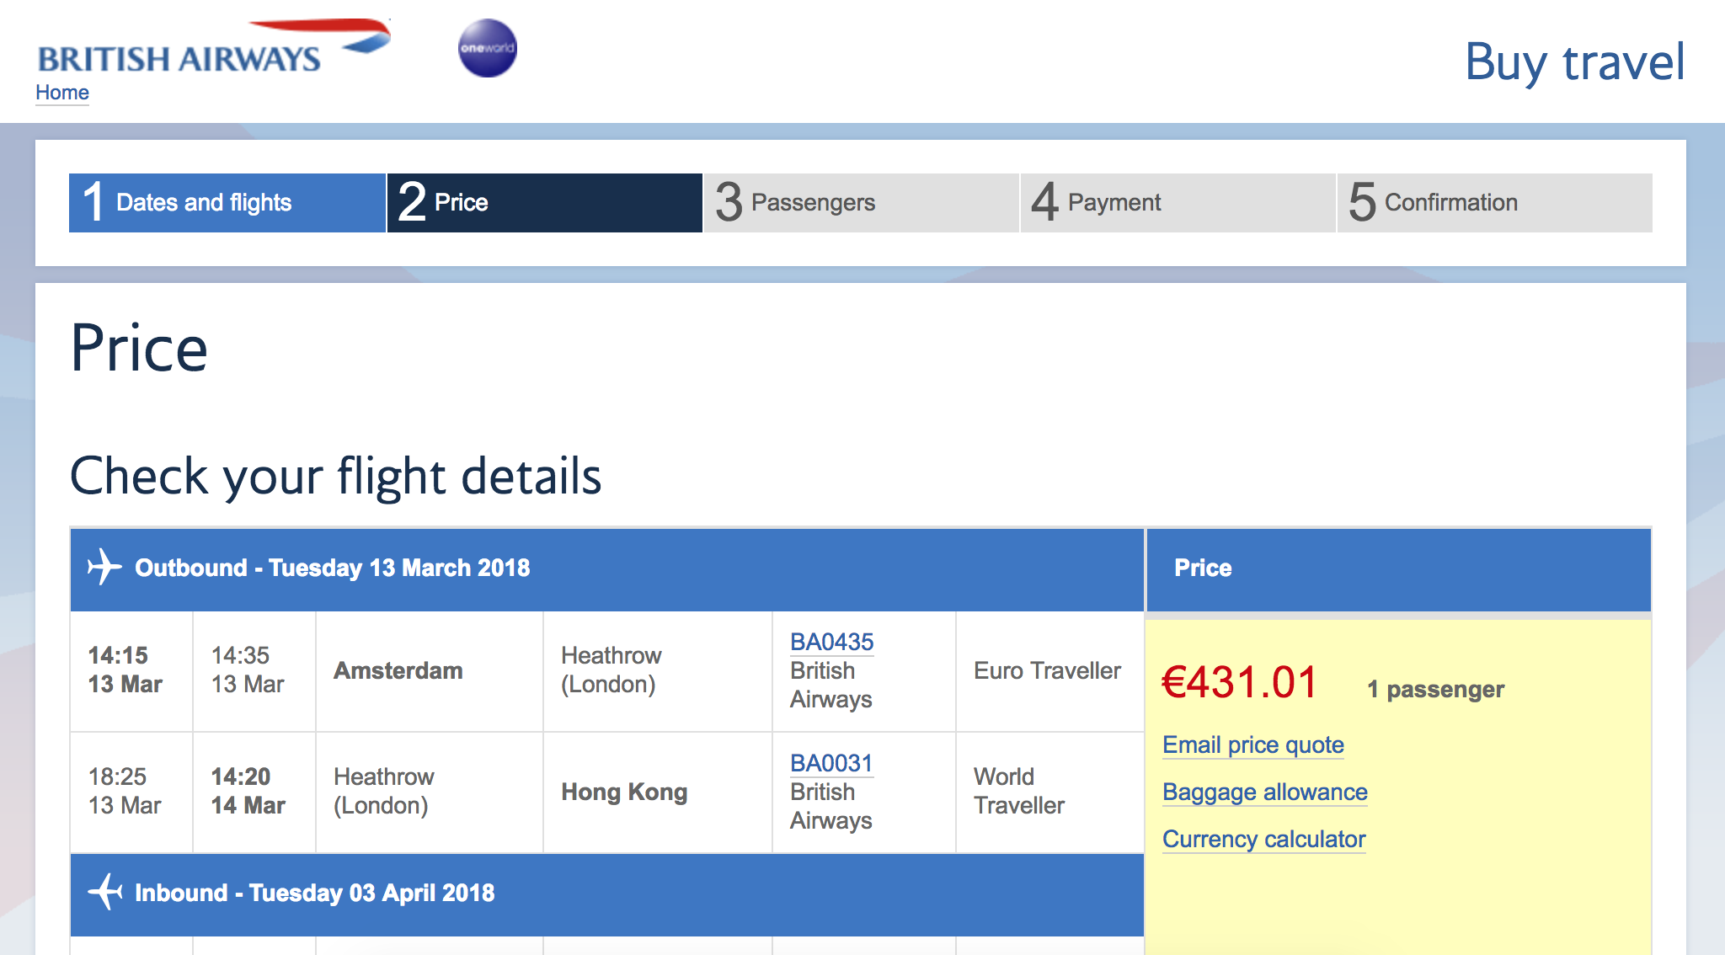Select the Passengers step tab
Viewport: 1725px width, 955px height.
pyautogui.click(x=861, y=203)
